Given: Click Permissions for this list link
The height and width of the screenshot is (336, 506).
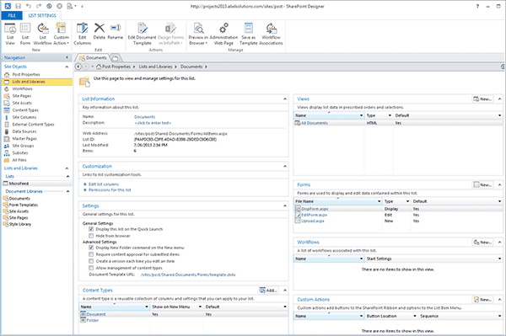Looking at the screenshot, I should 110,190.
